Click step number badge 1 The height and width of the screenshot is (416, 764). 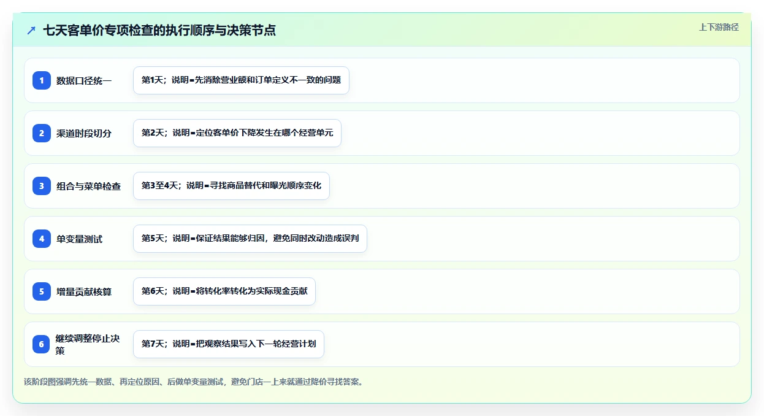coord(42,80)
